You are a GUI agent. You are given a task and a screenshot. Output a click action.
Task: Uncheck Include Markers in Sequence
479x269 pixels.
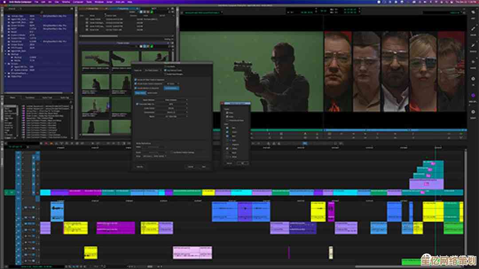pyautogui.click(x=136, y=88)
